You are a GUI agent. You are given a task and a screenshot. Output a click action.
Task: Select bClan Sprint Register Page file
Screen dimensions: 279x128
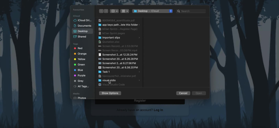tap(119, 29)
